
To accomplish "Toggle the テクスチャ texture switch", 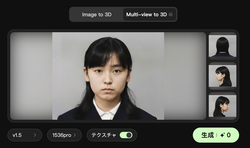I will tap(126, 135).
